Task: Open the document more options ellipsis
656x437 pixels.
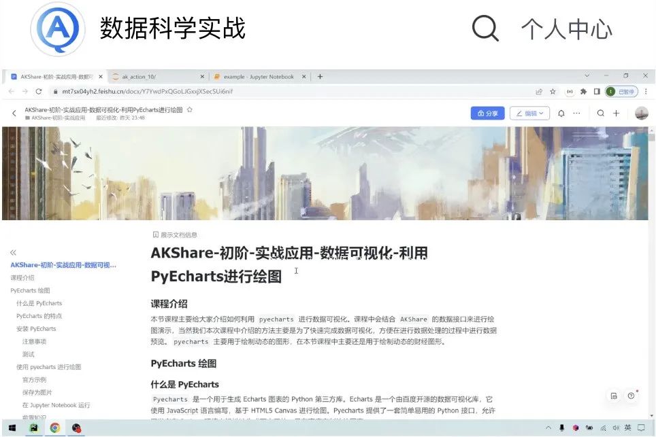Action: 576,113
